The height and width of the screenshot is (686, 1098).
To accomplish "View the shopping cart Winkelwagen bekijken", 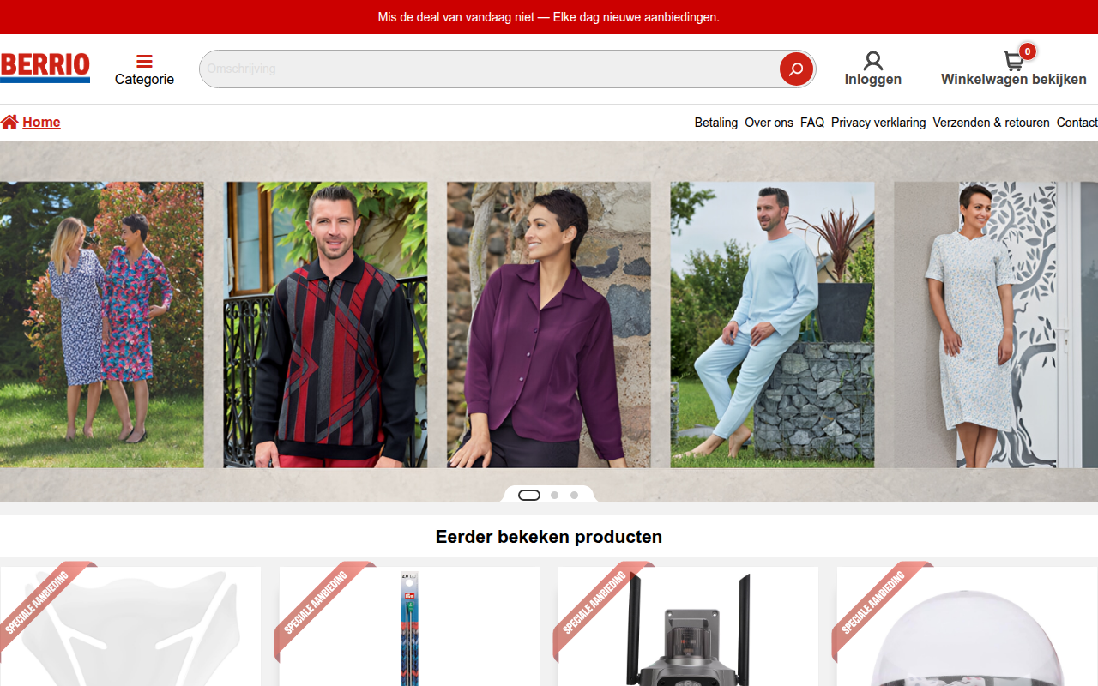I will [1014, 69].
